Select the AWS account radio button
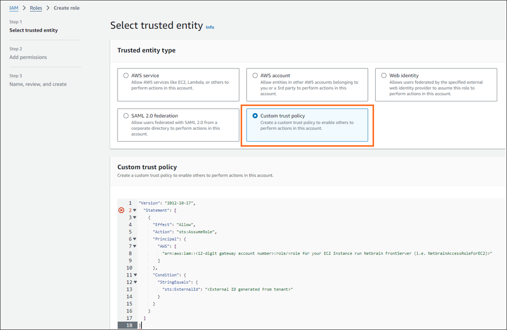This screenshot has height=330, width=507. click(255, 75)
